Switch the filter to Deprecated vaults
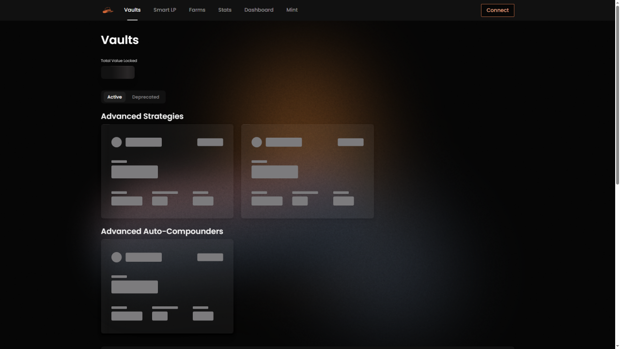The image size is (620, 349). [x=145, y=97]
